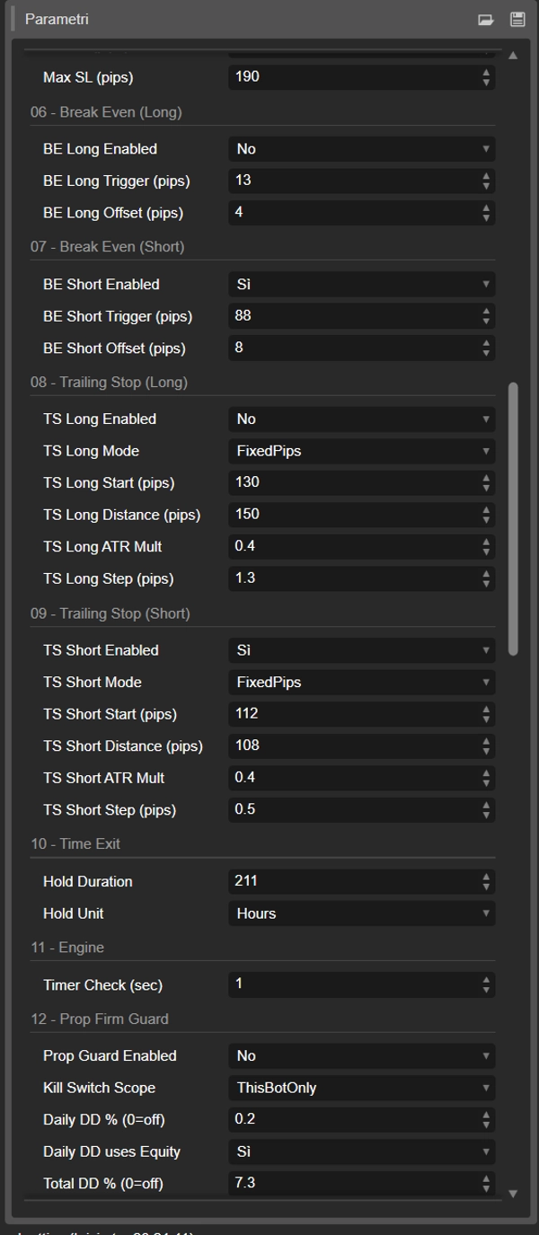The image size is (539, 1235).
Task: Click the save parameters disk icon
Action: point(517,20)
